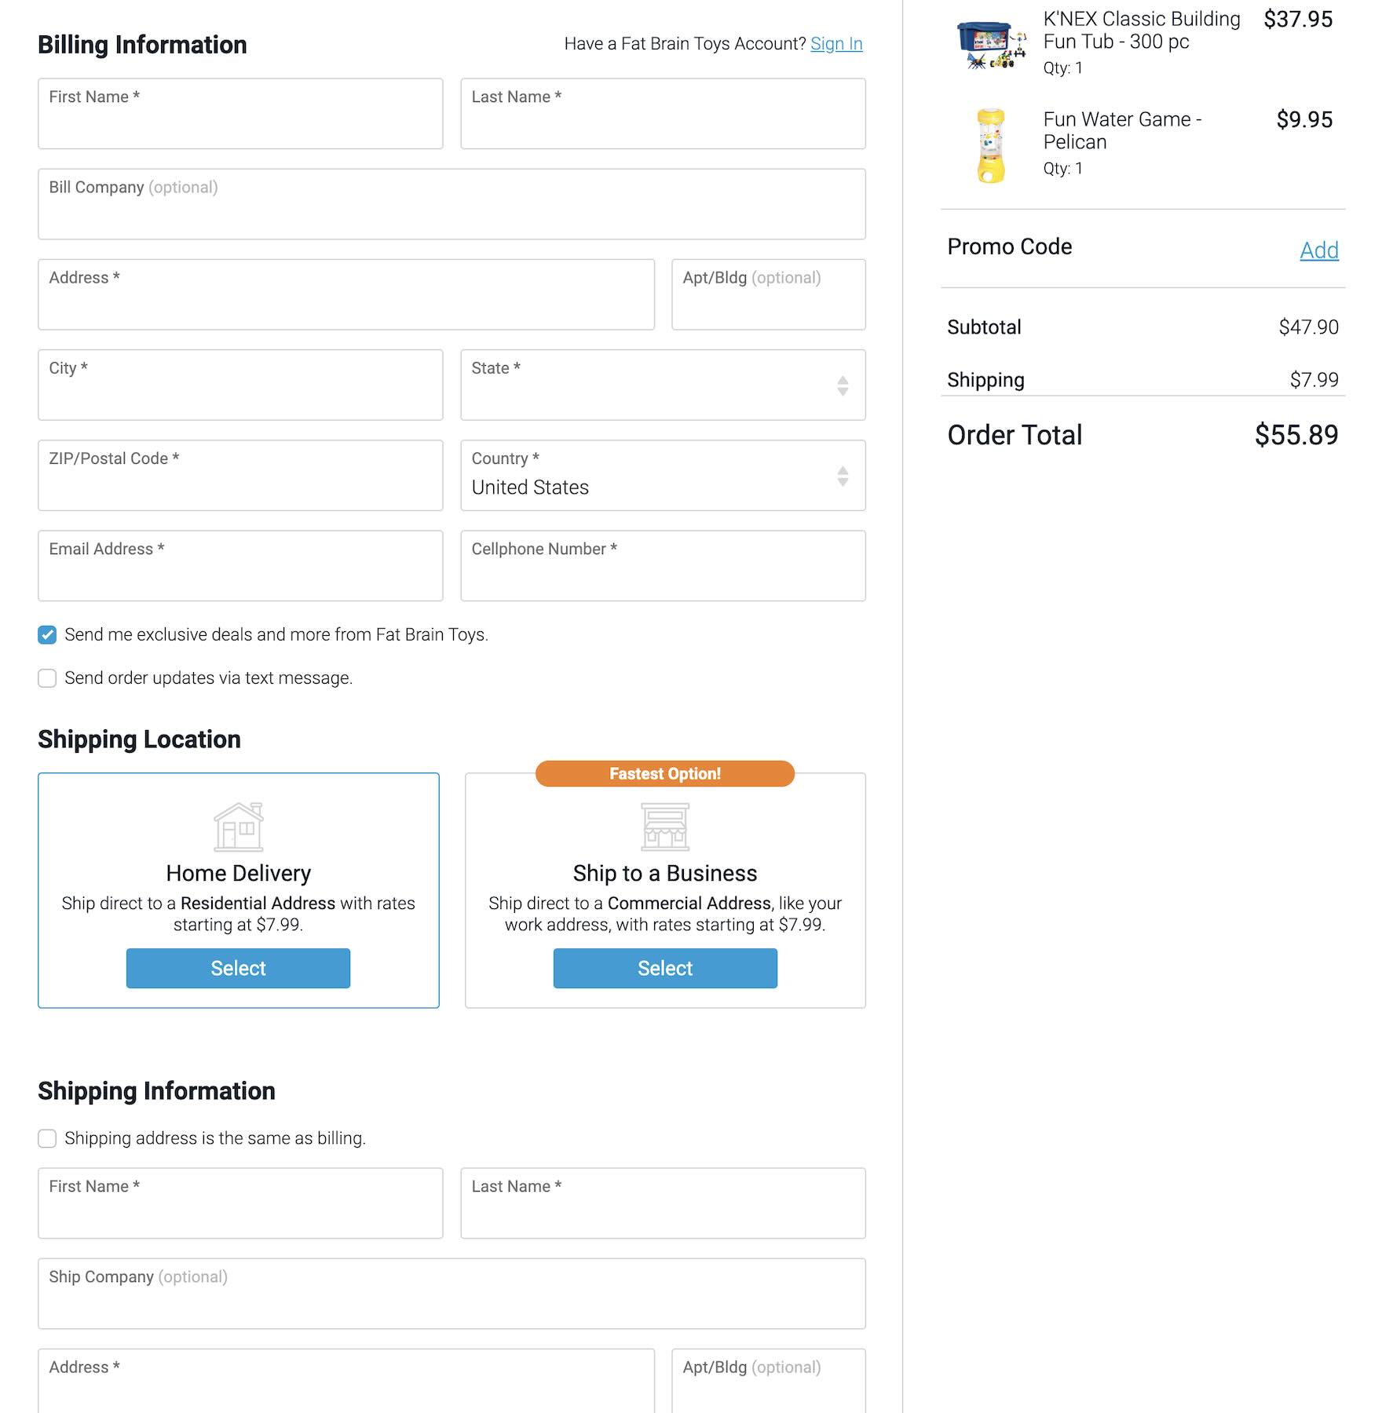
Task: Uncheck exclusive deals from Fat Brain Toys
Action: point(47,635)
